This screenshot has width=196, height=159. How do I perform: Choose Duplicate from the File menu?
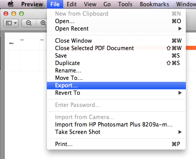pyautogui.click(x=116, y=63)
